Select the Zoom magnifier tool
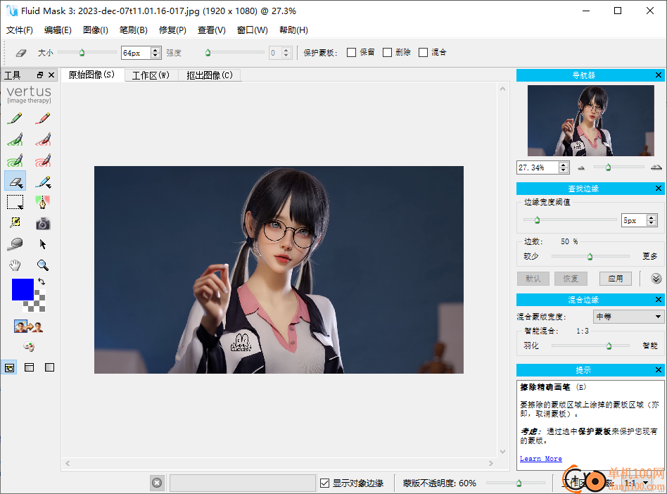667x494 pixels. point(42,265)
